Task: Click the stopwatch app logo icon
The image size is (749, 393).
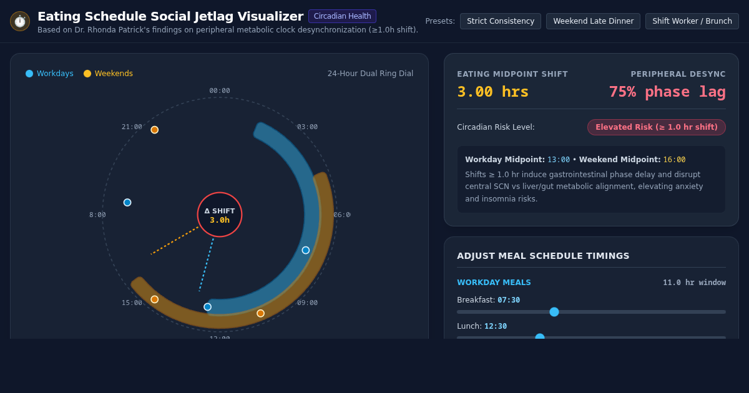Action: 20,21
